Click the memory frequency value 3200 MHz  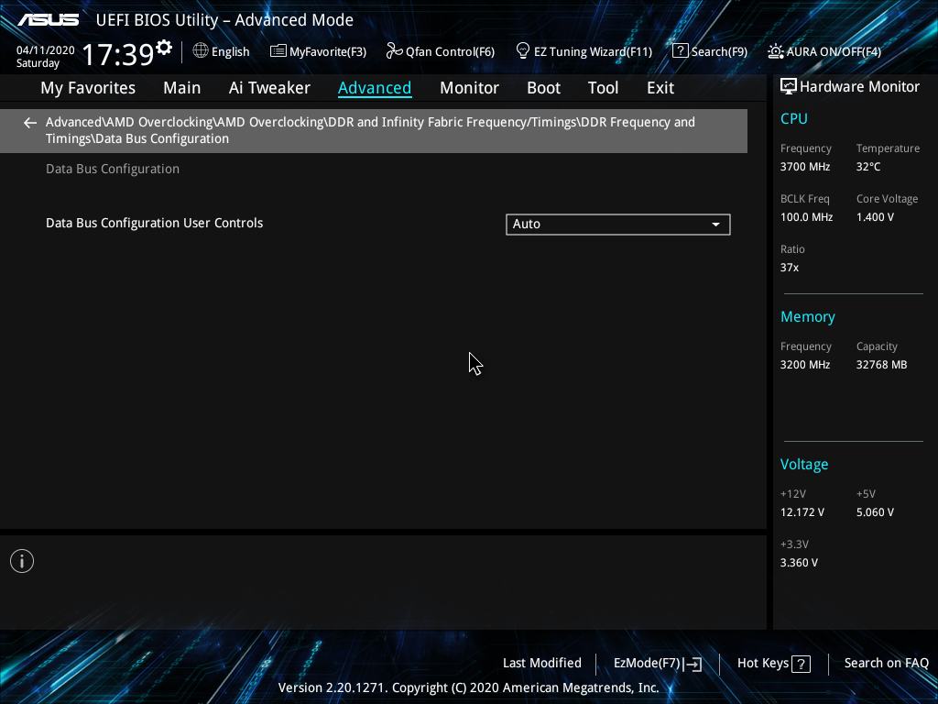804,365
